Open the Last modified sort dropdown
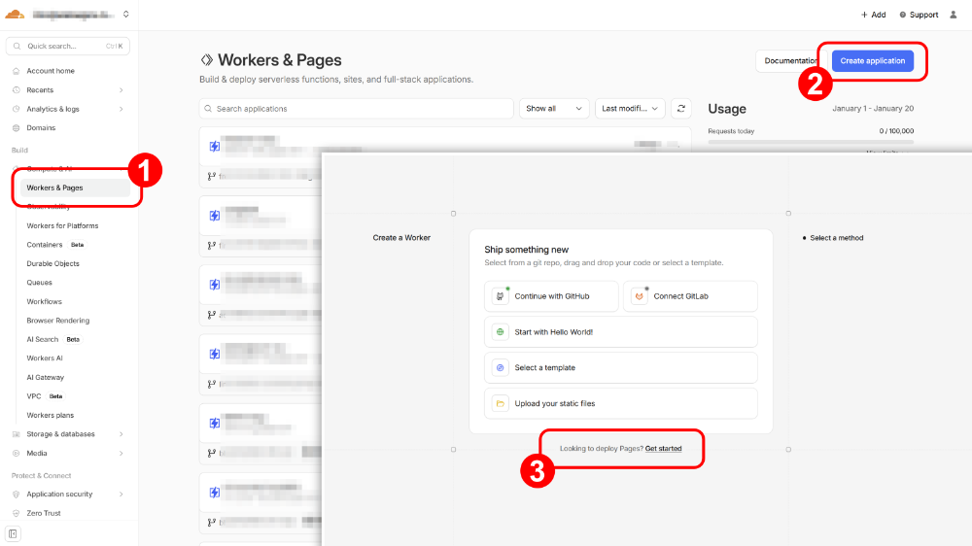Image resolution: width=972 pixels, height=546 pixels. click(x=630, y=109)
